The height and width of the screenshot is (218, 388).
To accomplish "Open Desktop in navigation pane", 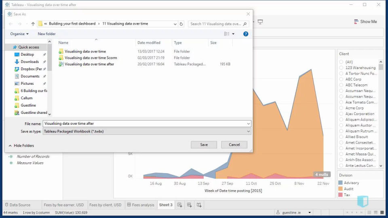I will point(27,55).
